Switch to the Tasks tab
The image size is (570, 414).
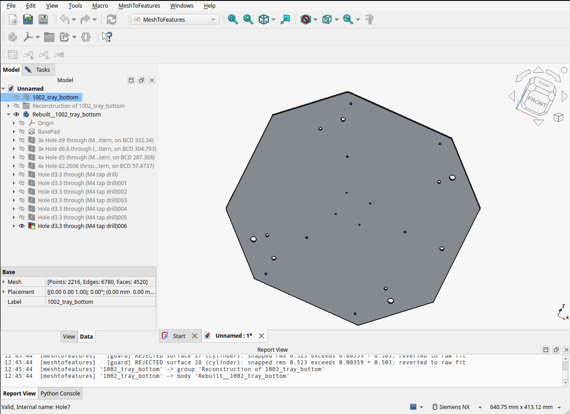click(x=38, y=70)
